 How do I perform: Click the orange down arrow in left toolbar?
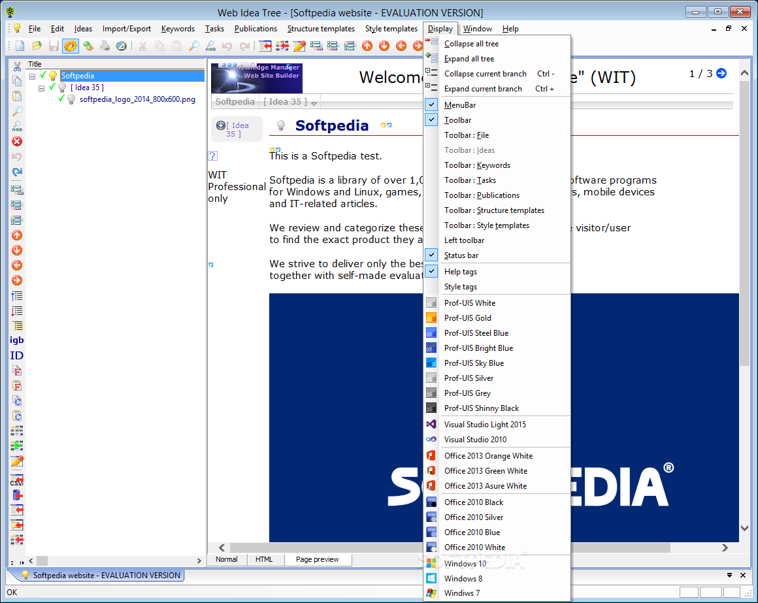(x=17, y=250)
